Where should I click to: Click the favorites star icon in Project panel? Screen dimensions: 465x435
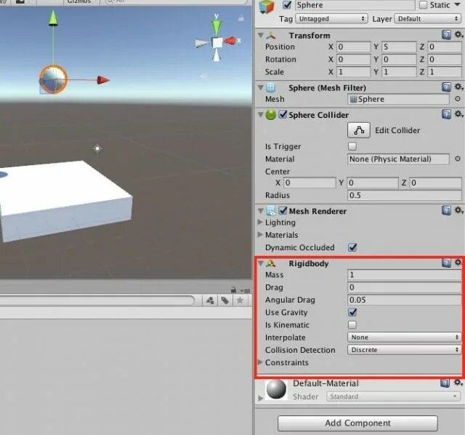point(240,300)
